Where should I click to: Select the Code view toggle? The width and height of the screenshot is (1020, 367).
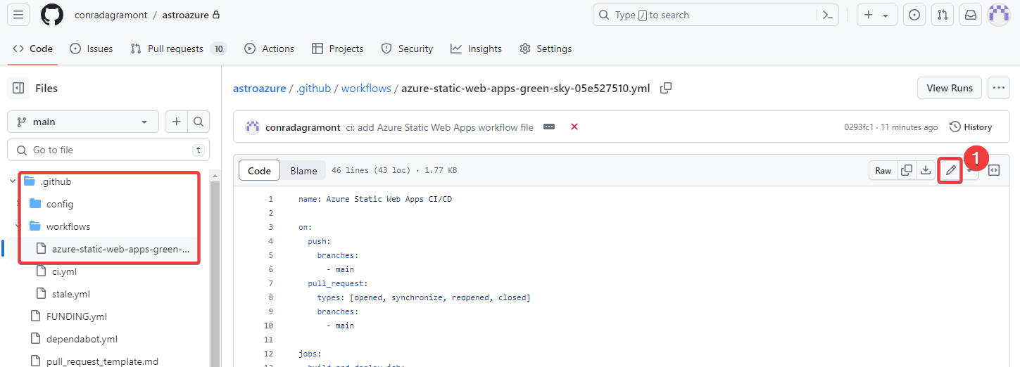[x=260, y=170]
